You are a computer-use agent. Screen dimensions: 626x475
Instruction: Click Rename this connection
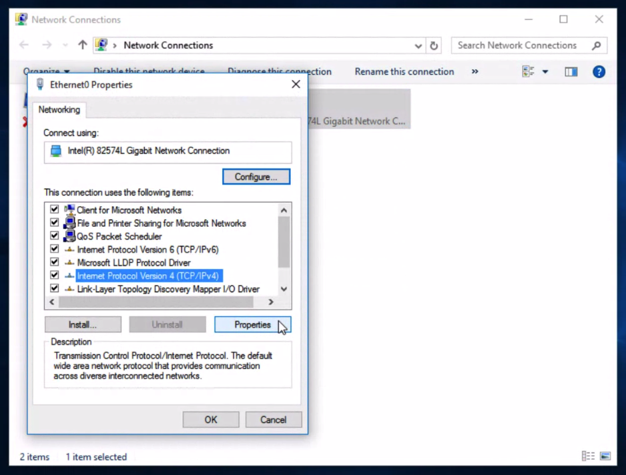(404, 72)
